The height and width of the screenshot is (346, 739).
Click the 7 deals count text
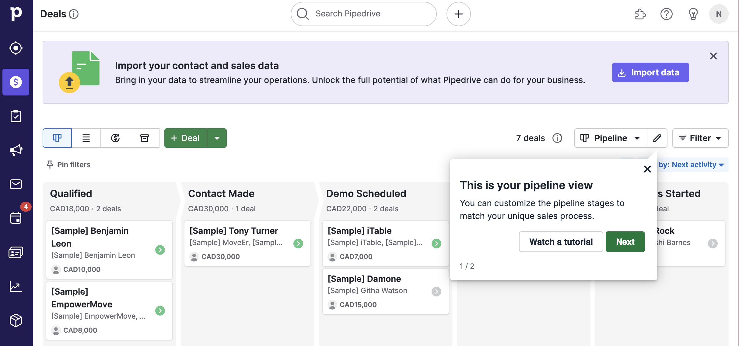coord(530,138)
